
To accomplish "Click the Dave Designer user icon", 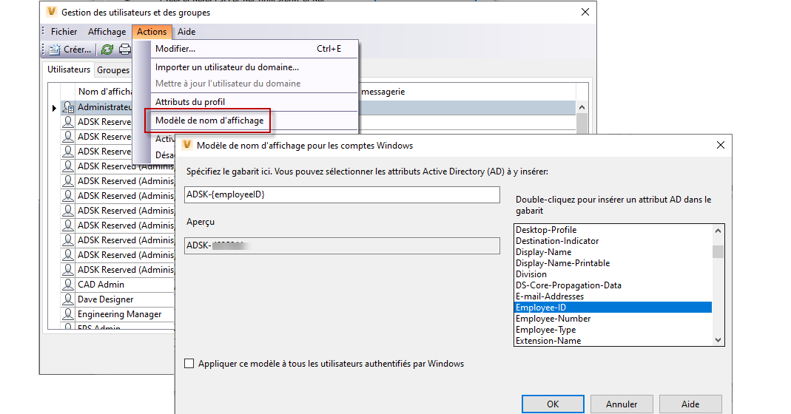I will click(x=68, y=299).
